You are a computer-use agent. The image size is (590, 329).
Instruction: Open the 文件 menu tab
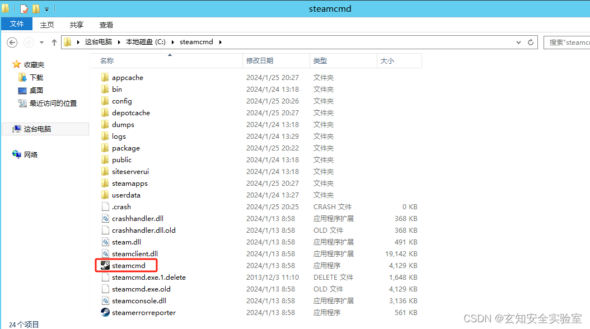click(x=17, y=23)
